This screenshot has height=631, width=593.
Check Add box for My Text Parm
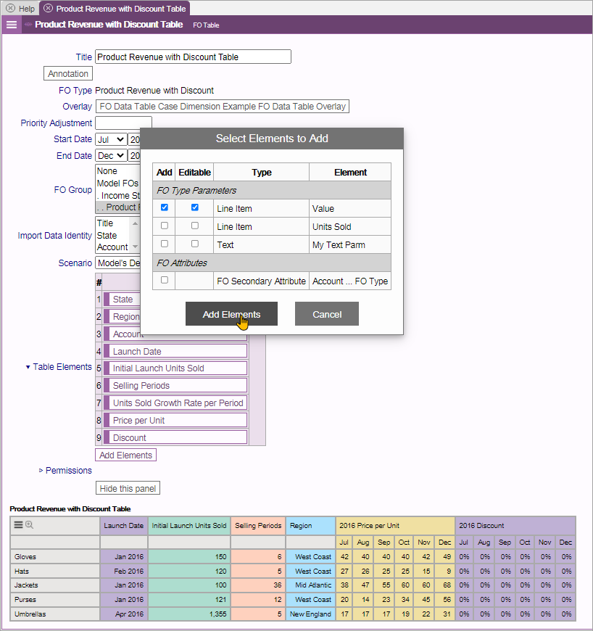[x=164, y=244]
